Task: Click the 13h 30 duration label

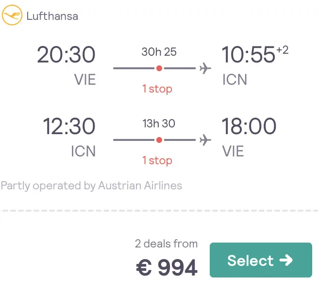Action: [159, 123]
